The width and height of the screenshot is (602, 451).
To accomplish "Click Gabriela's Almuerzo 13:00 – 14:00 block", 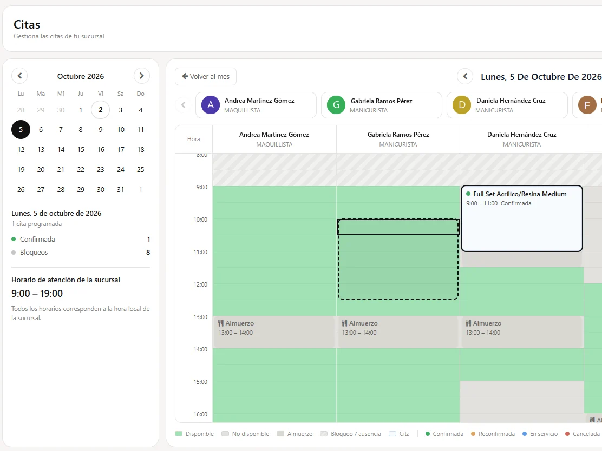I will tap(398, 332).
